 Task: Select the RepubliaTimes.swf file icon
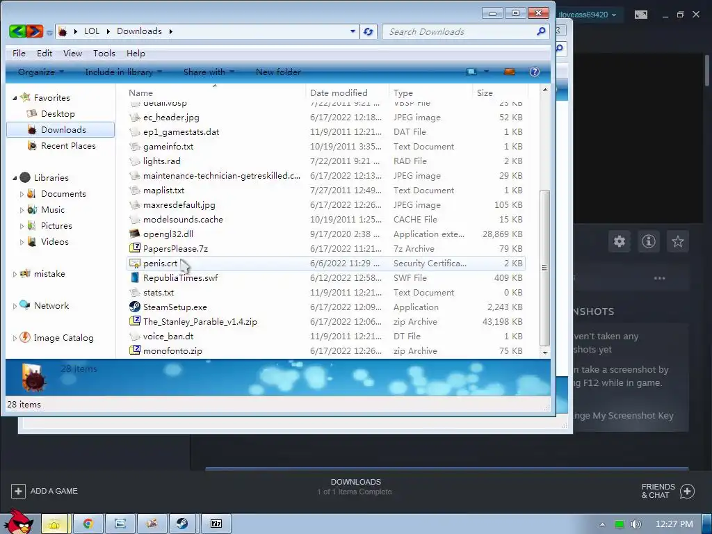point(135,277)
